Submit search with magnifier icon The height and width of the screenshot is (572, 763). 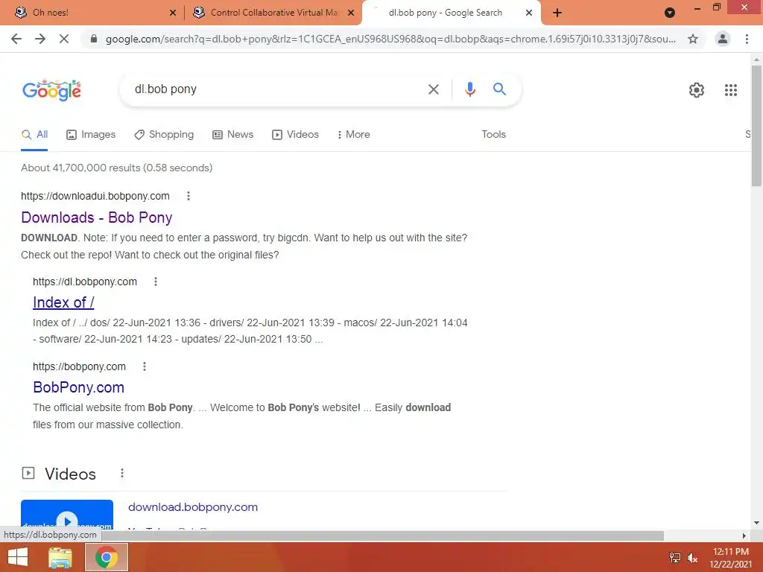point(499,89)
